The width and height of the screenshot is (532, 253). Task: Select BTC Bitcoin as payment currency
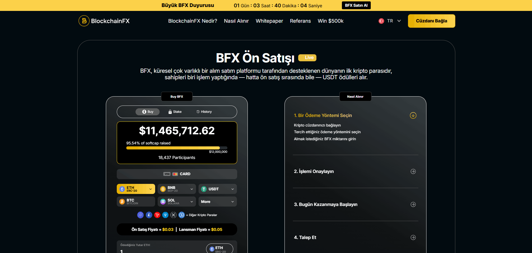(x=136, y=202)
